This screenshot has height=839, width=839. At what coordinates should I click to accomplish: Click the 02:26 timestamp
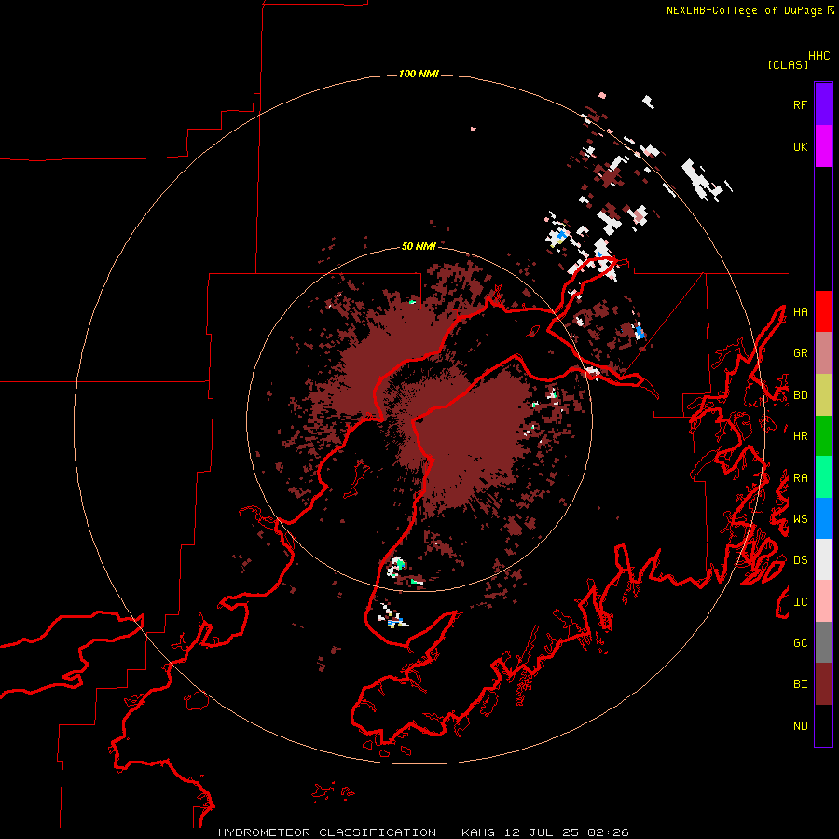point(608,832)
